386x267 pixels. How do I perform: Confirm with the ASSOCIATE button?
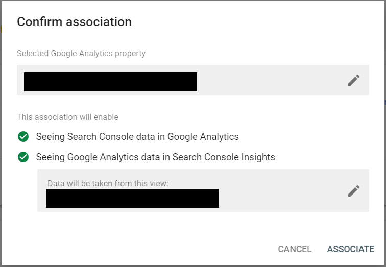pos(350,249)
